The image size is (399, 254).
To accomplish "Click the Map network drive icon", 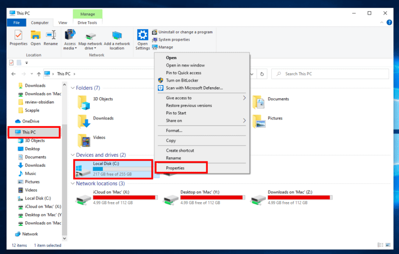I will [x=90, y=35].
